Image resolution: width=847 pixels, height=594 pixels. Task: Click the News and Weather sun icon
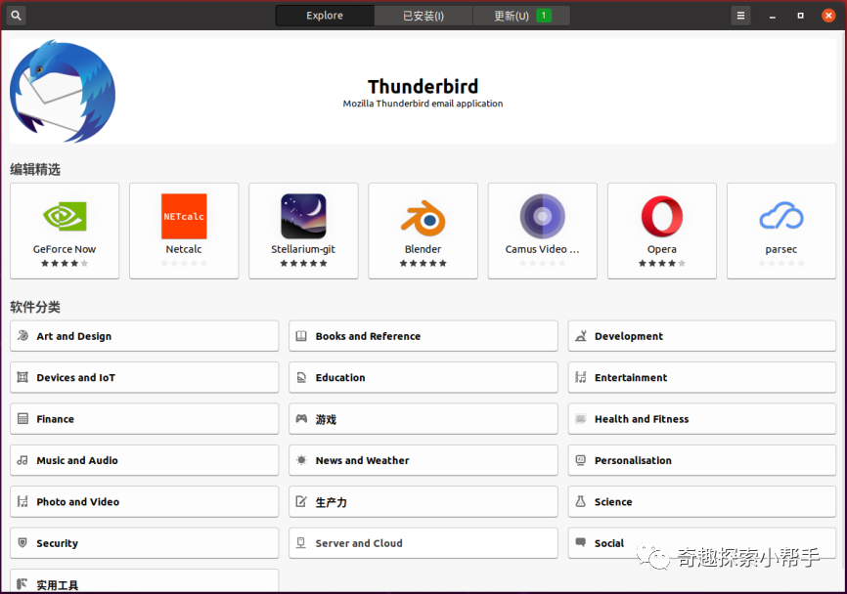point(301,460)
